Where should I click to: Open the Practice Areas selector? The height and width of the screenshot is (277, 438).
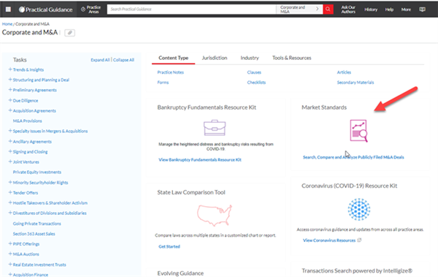91,10
